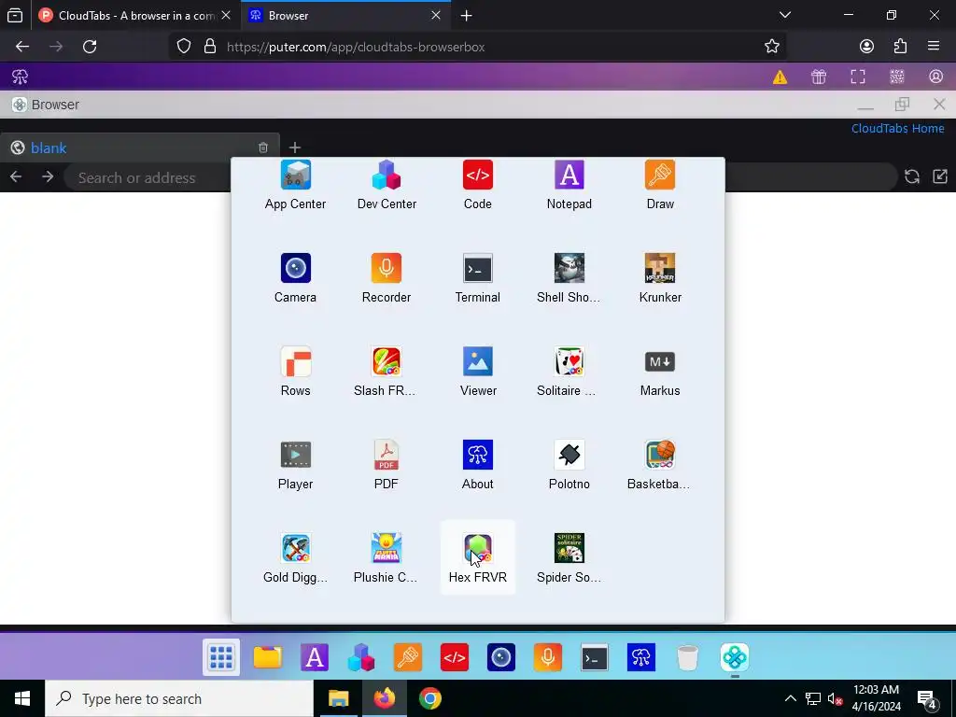The width and height of the screenshot is (956, 717).
Task: Delete the blank tab with trash icon
Action: pyautogui.click(x=262, y=148)
